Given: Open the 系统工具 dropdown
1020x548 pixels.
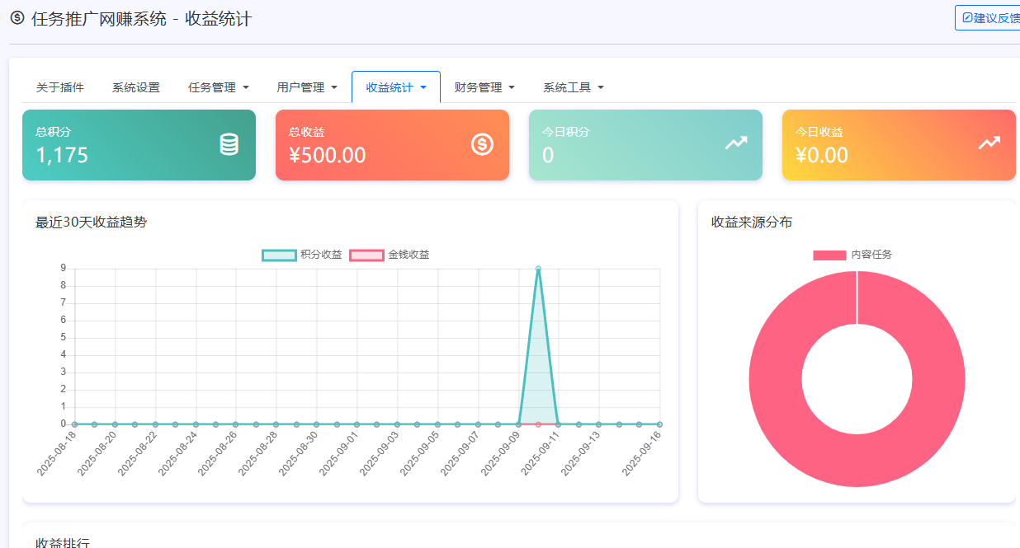Looking at the screenshot, I should pos(573,86).
